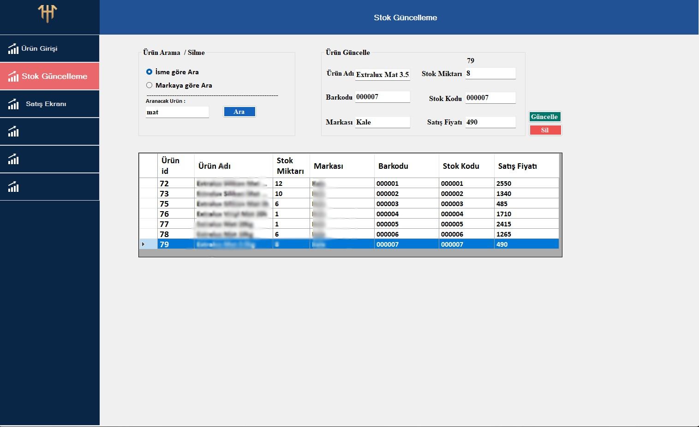Focus the Aranacak Ürün search field

[x=177, y=112]
